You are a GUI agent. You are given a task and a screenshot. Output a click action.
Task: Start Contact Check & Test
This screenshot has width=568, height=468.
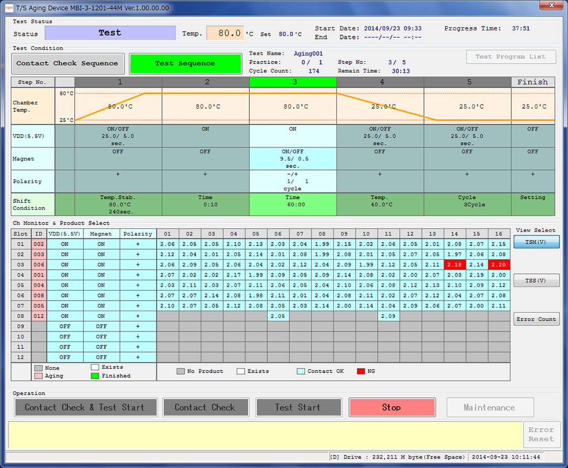coord(86,408)
